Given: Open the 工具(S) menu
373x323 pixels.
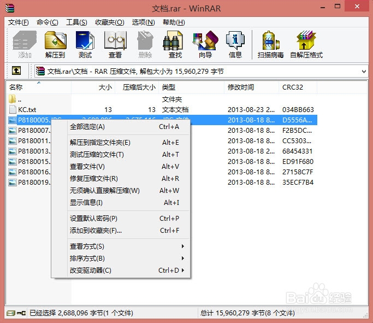Looking at the screenshot, I should [76, 22].
